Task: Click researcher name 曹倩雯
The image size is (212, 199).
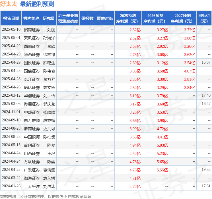Action: coord(49,170)
